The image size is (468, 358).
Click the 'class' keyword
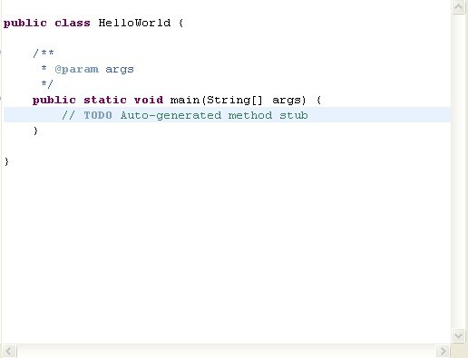pos(73,23)
